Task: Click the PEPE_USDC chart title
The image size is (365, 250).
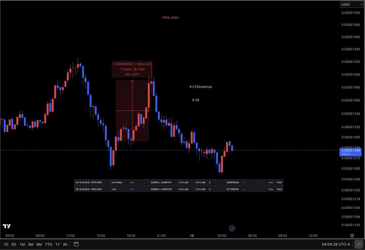Action: 171,17
